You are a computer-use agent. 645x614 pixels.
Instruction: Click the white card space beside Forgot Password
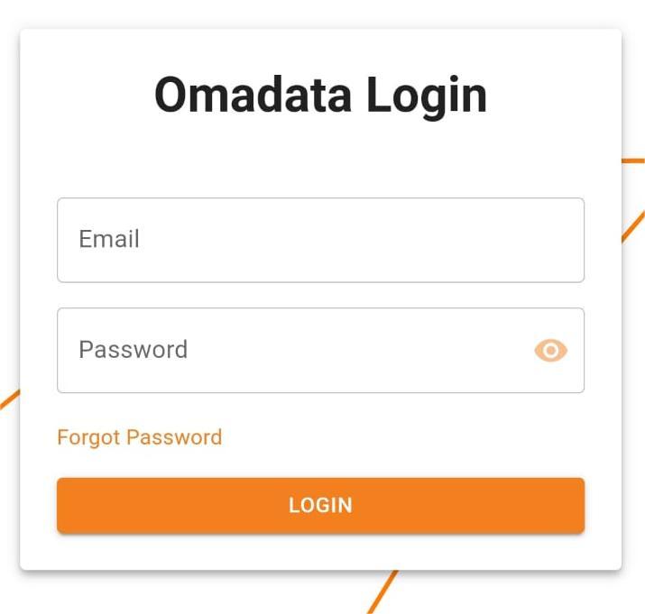coord(403,437)
